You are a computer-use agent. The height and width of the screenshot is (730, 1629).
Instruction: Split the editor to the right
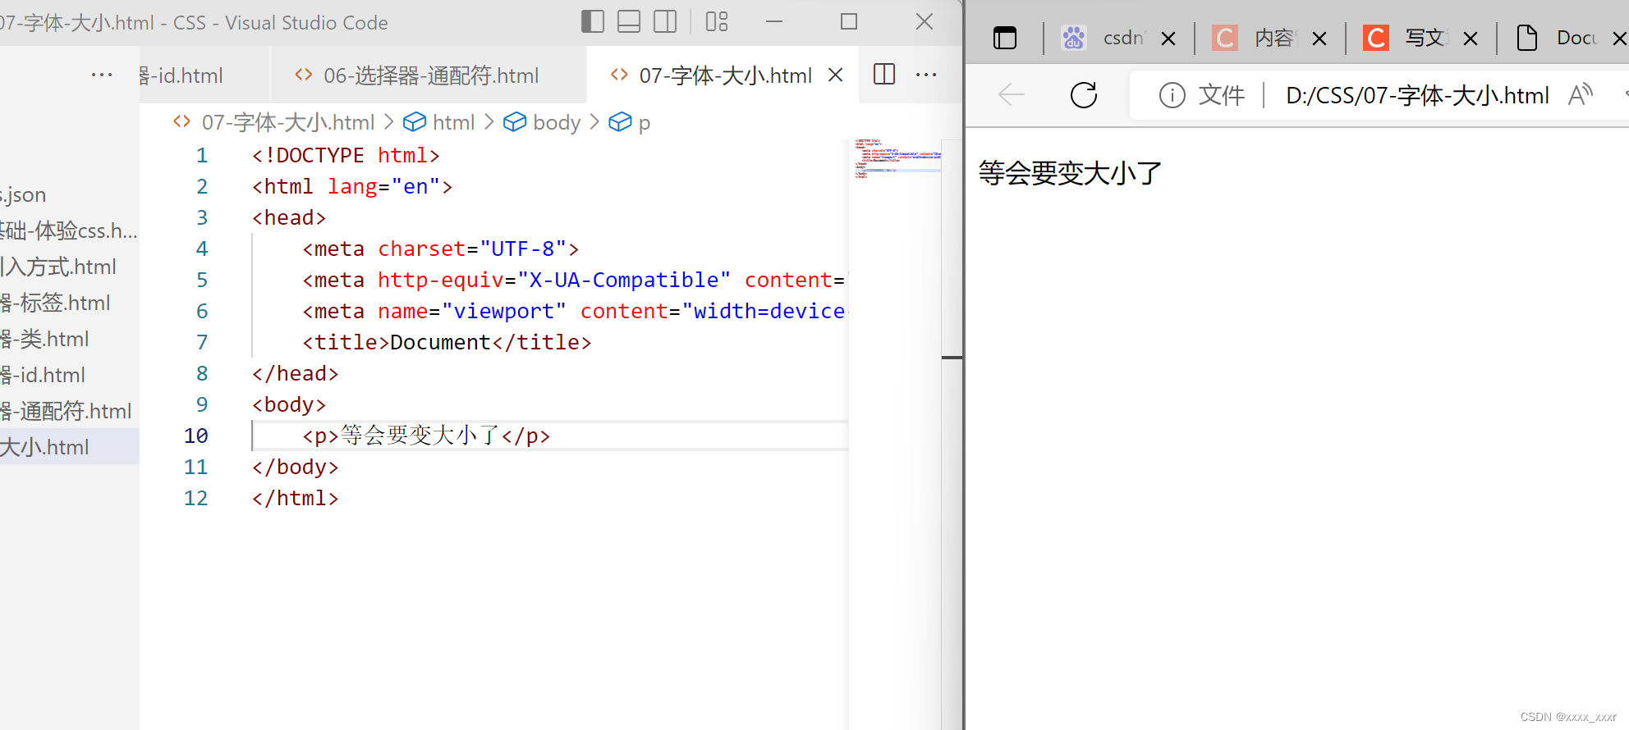(x=884, y=75)
